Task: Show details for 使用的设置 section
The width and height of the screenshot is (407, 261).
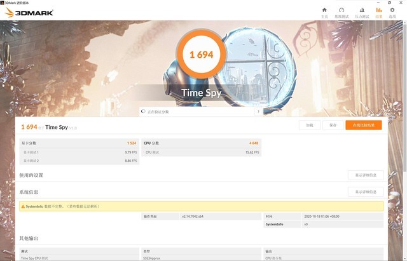Action: click(x=366, y=175)
